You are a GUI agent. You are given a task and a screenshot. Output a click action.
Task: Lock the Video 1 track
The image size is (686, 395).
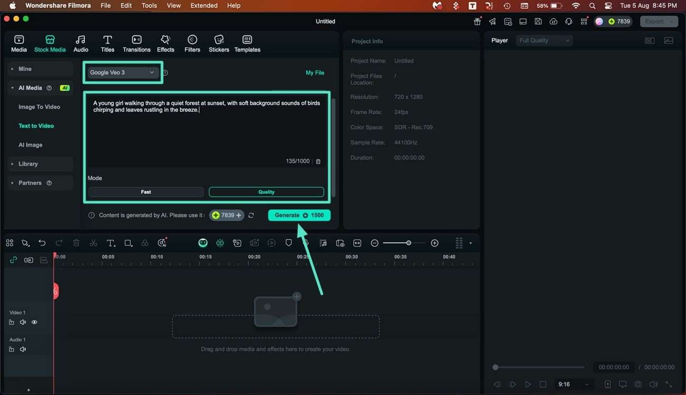click(x=12, y=322)
